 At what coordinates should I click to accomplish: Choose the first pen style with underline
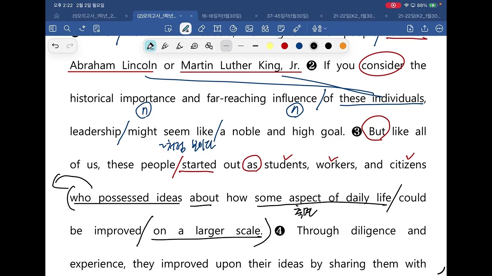150,46
